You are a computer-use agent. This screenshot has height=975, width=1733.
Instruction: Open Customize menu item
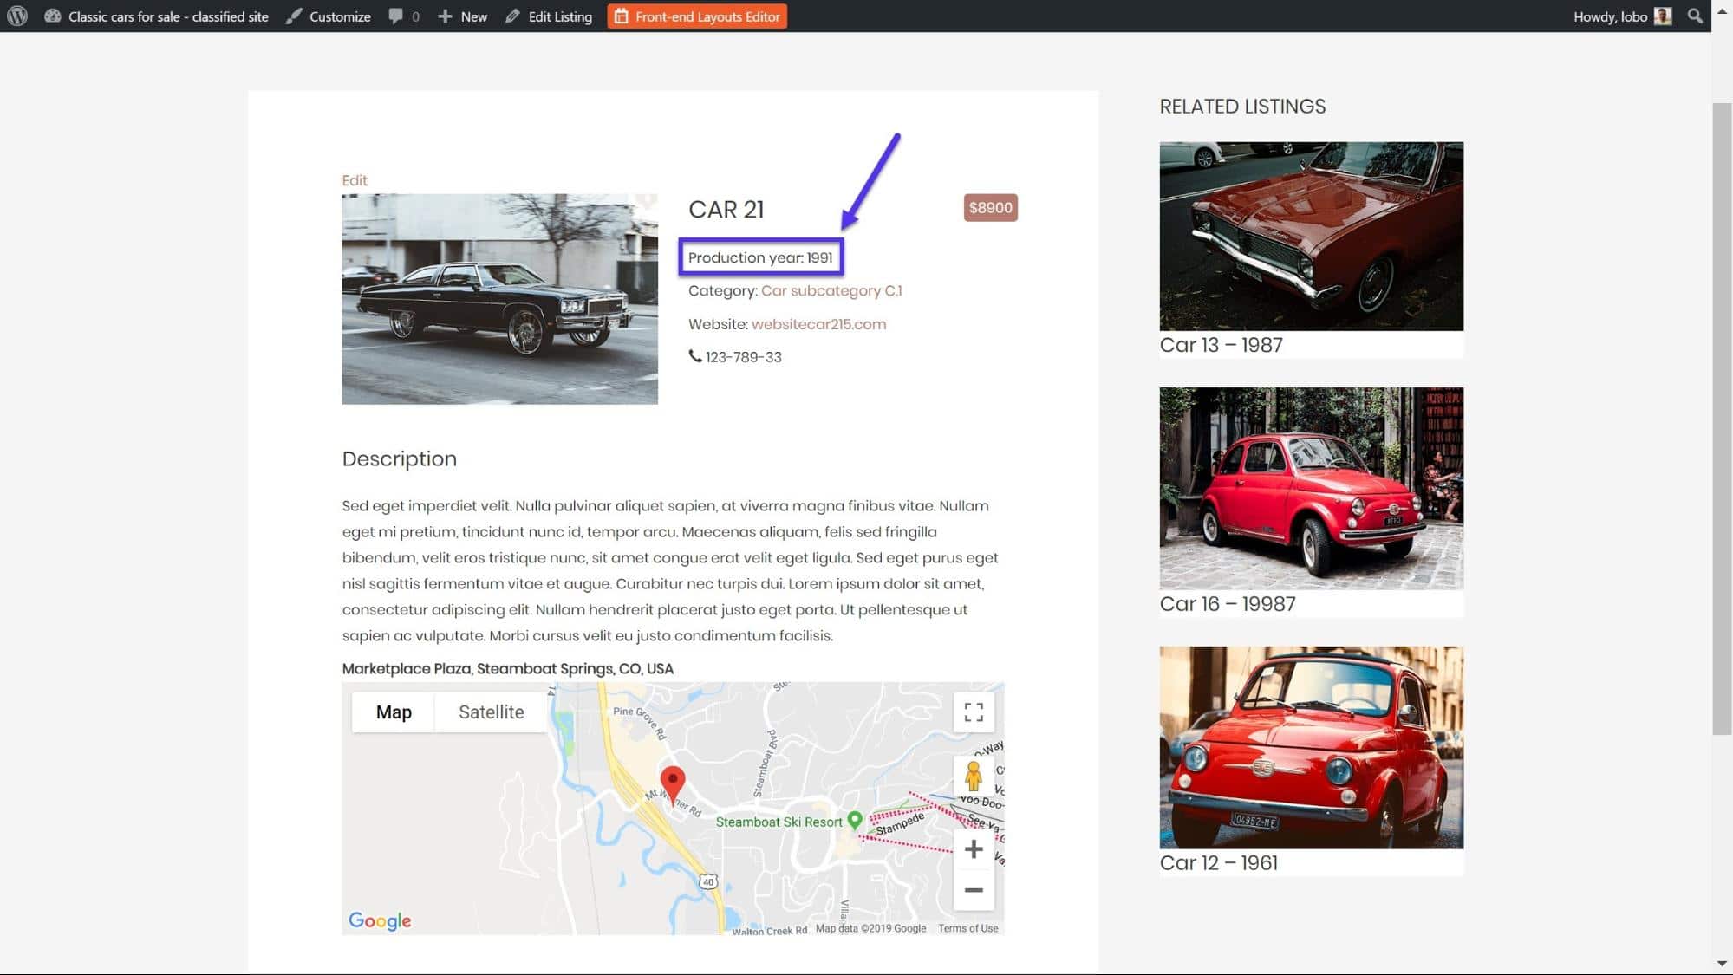(x=339, y=16)
